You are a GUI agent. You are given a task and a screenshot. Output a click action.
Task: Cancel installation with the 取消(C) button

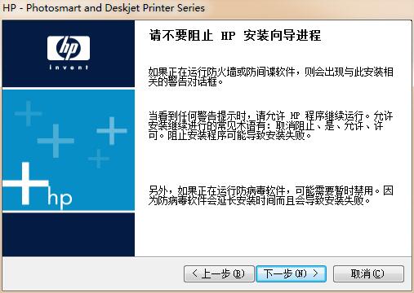(368, 273)
